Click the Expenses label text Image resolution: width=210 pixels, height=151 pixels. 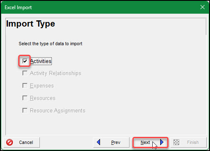tap(42, 86)
